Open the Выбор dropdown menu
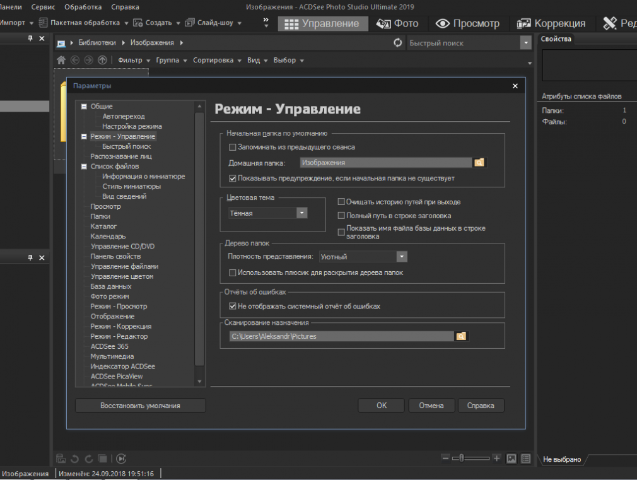637x480 pixels. (x=288, y=60)
